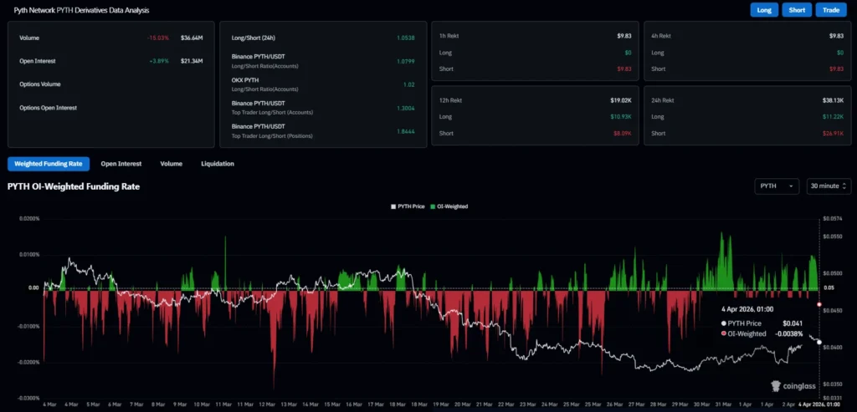Image resolution: width=857 pixels, height=412 pixels.
Task: Click the white PYTH Price point marker
Action: 819,343
